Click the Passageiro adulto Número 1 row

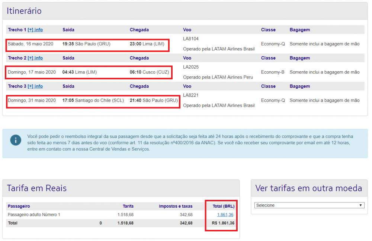click(34, 215)
